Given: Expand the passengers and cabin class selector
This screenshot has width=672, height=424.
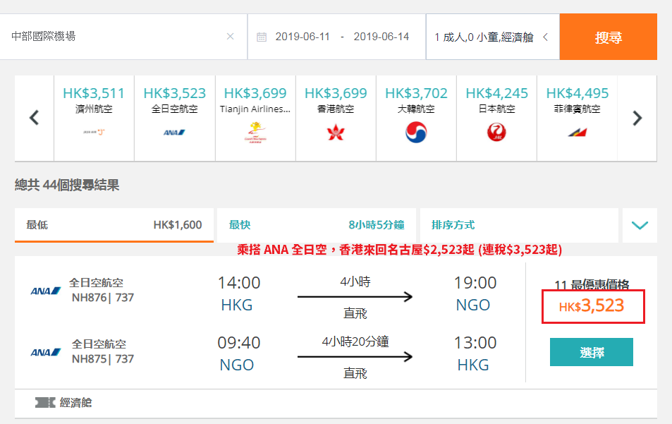Looking at the screenshot, I should tap(492, 37).
